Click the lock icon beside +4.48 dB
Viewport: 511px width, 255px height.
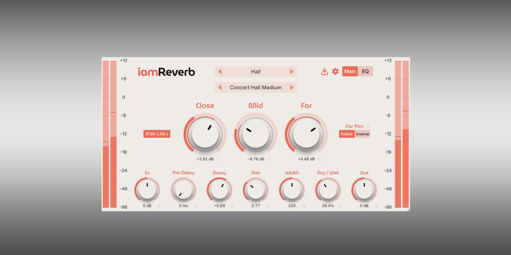tap(319, 159)
